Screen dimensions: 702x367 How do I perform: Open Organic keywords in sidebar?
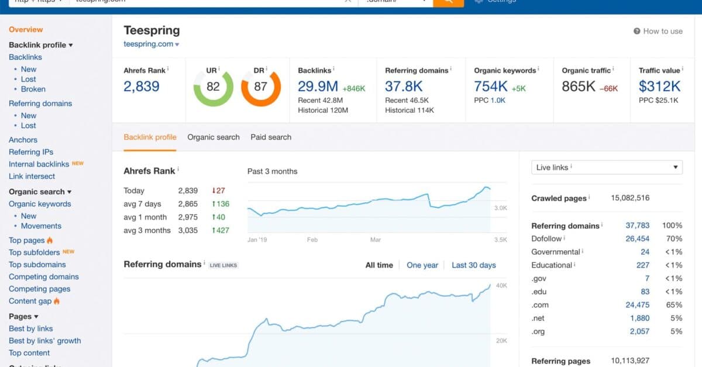click(x=40, y=204)
